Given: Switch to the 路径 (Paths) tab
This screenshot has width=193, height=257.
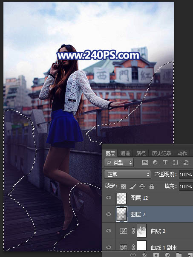Looking at the screenshot, I should pos(141,153).
